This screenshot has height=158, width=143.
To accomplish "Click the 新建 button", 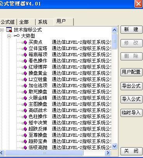I will 131,30.
